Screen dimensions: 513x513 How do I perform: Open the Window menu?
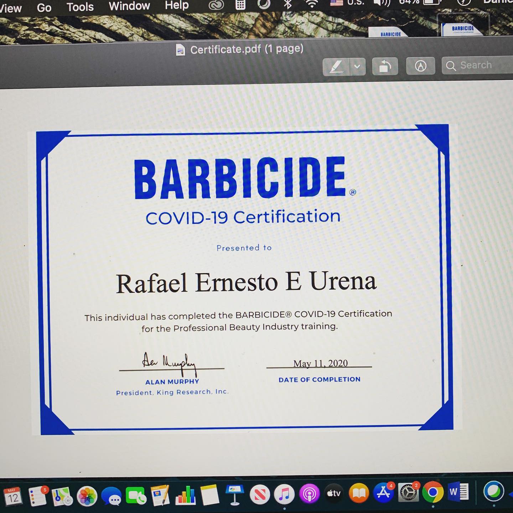click(129, 6)
